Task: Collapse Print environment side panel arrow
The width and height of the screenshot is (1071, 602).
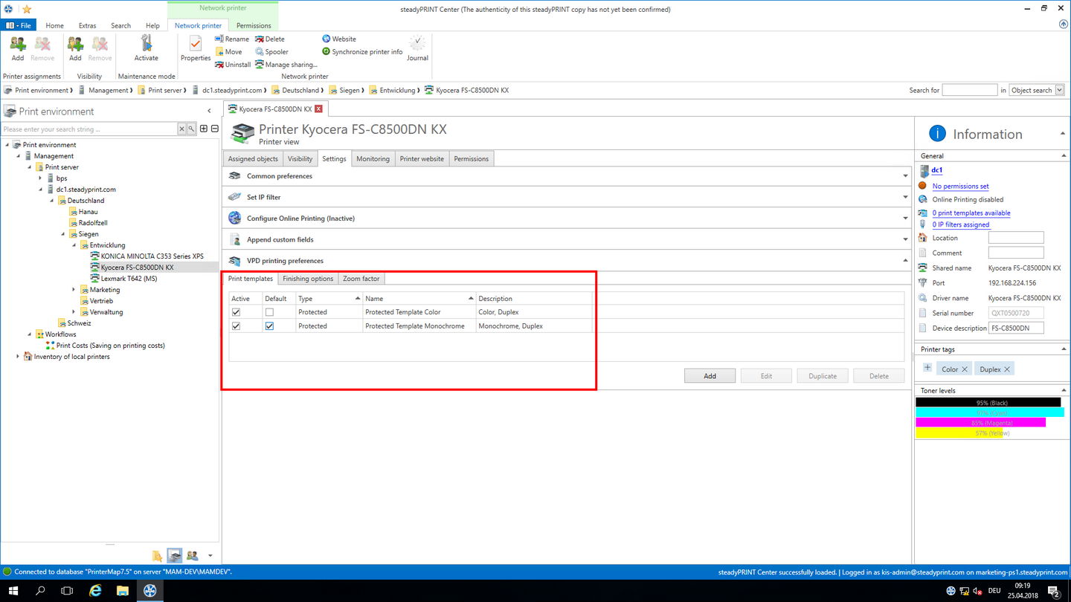Action: (209, 111)
